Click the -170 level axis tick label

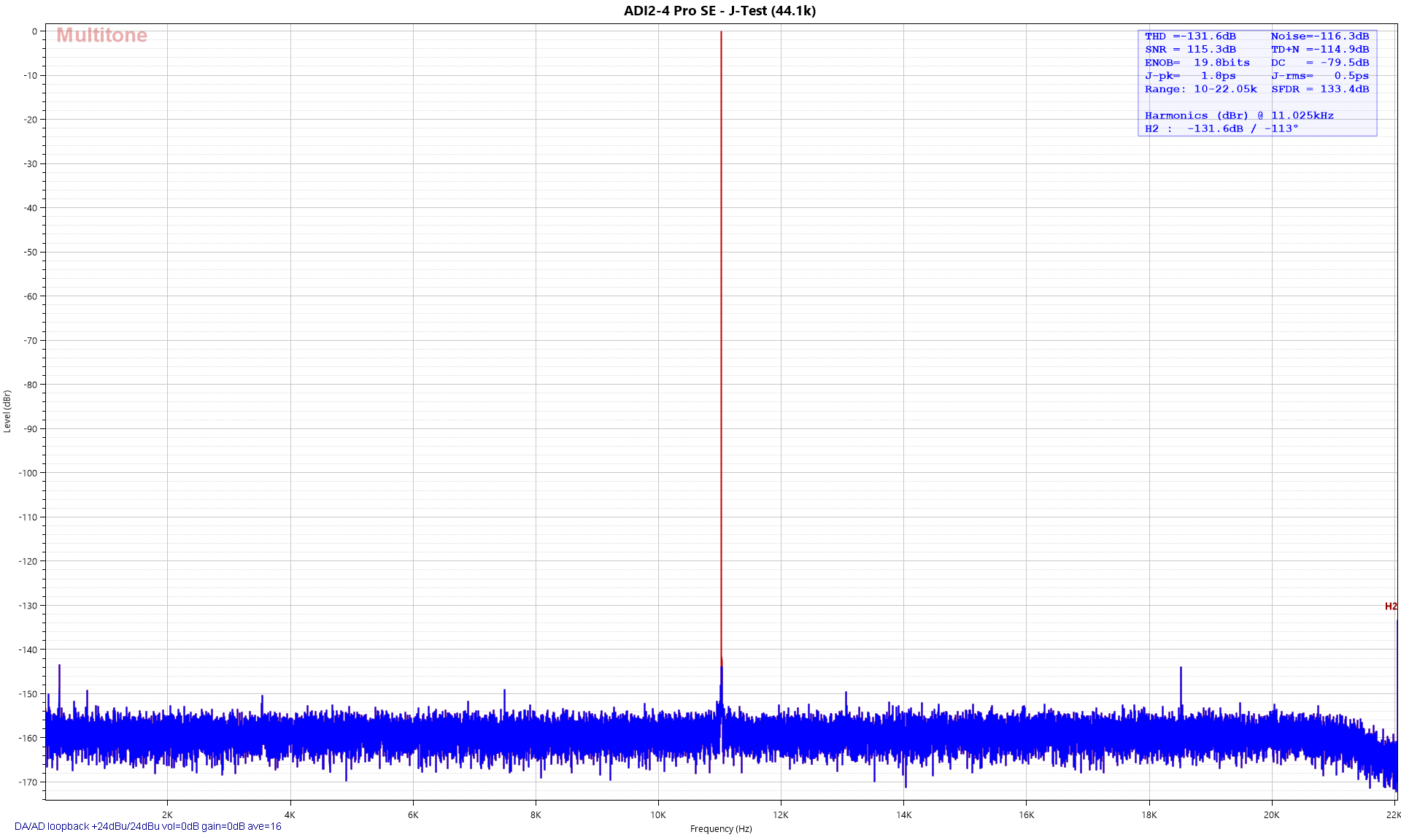tap(28, 782)
